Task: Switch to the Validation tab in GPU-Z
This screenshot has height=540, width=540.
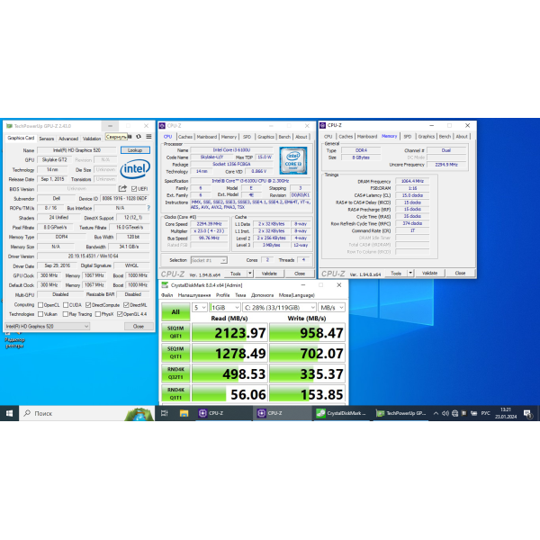Action: [92, 139]
